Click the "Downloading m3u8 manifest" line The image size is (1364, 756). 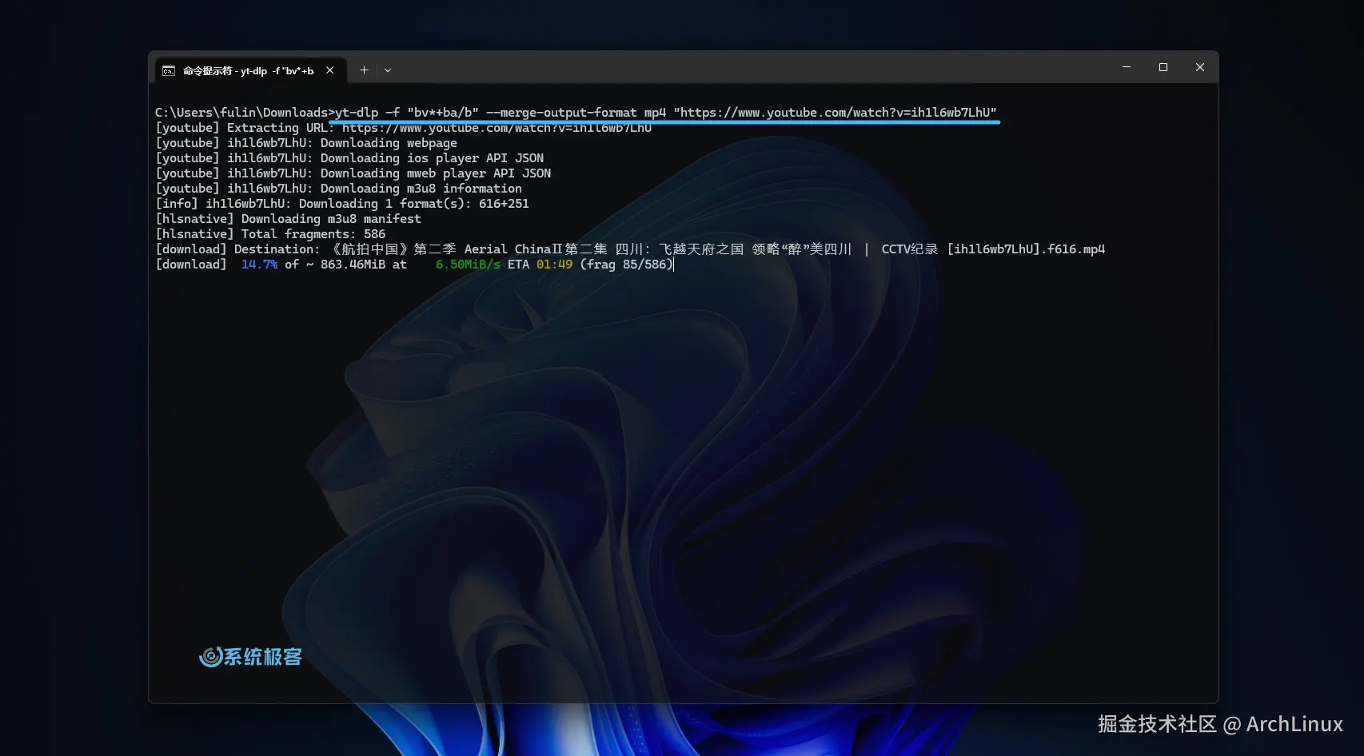click(x=289, y=219)
